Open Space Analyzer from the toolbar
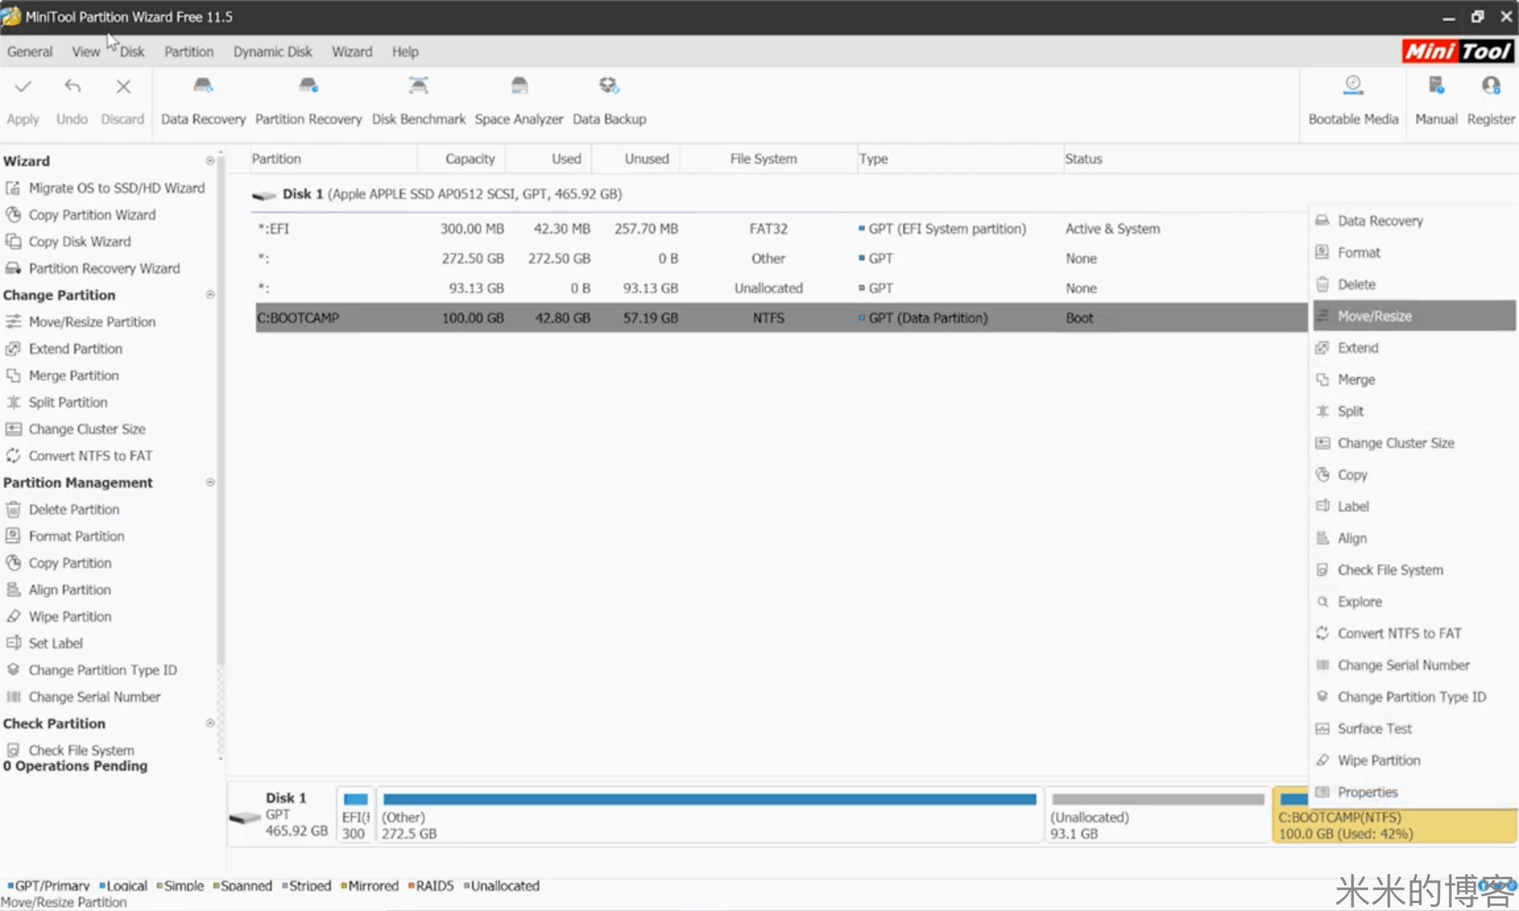Screen dimensions: 1519x911 coord(519,100)
